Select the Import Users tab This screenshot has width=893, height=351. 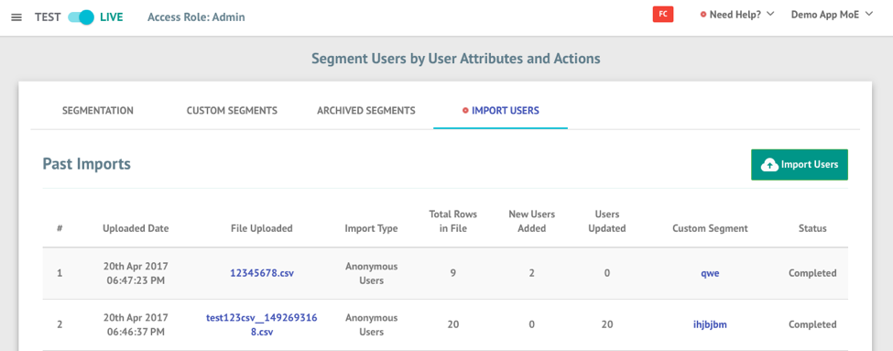pos(501,111)
